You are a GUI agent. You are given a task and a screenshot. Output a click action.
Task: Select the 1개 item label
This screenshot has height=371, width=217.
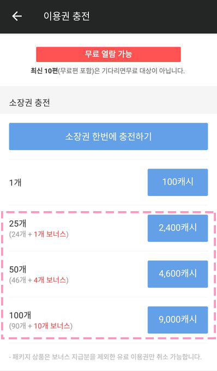(x=15, y=182)
